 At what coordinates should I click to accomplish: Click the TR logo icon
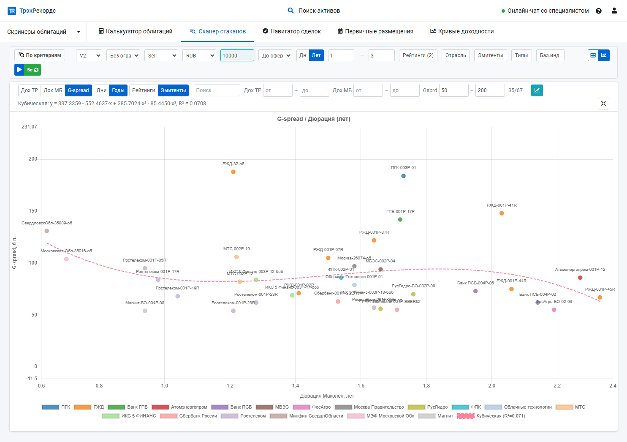12,11
